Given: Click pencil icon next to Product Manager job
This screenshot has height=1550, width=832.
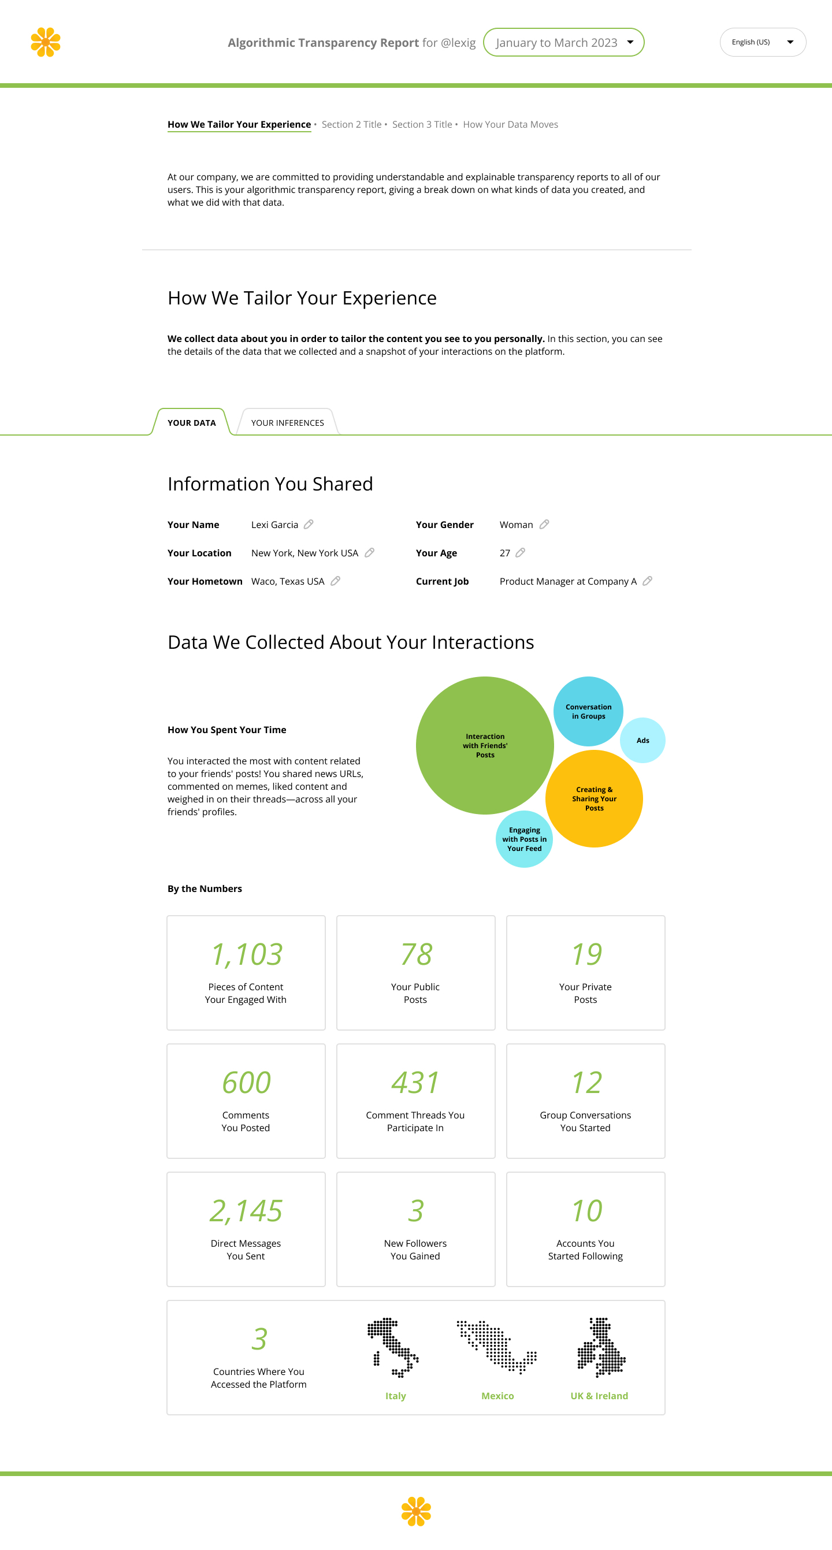Looking at the screenshot, I should (x=647, y=581).
